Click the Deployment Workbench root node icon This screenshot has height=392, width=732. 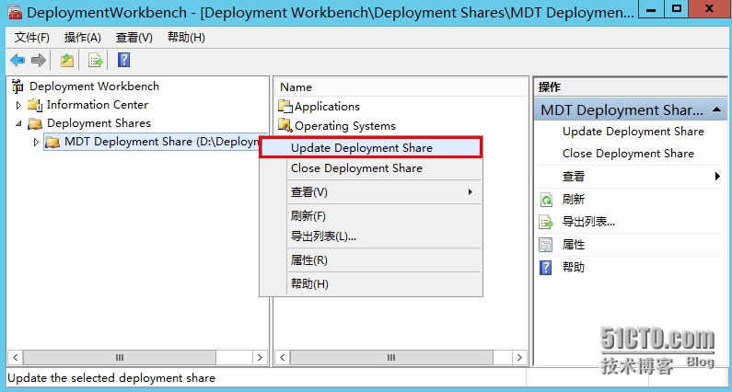click(17, 86)
